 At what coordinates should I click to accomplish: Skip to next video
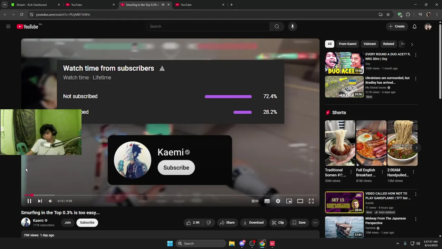tap(40, 201)
